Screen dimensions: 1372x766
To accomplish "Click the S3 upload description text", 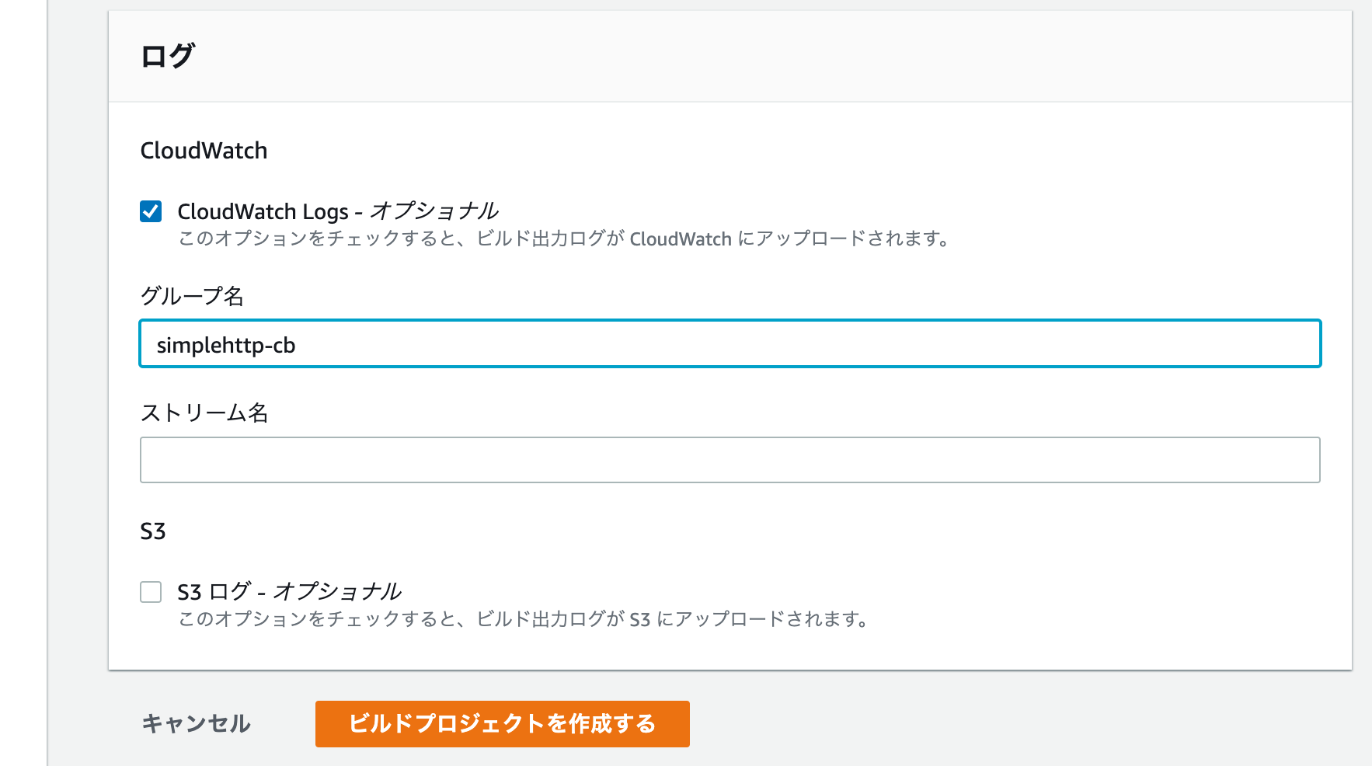I will coord(524,620).
